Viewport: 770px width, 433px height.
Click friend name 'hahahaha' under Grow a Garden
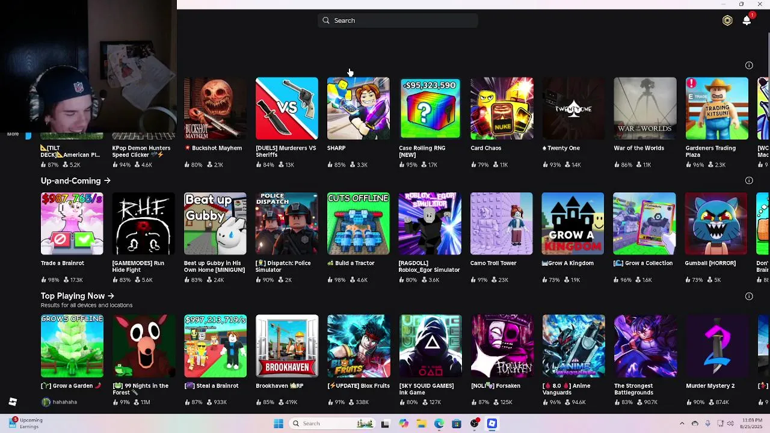coord(65,402)
